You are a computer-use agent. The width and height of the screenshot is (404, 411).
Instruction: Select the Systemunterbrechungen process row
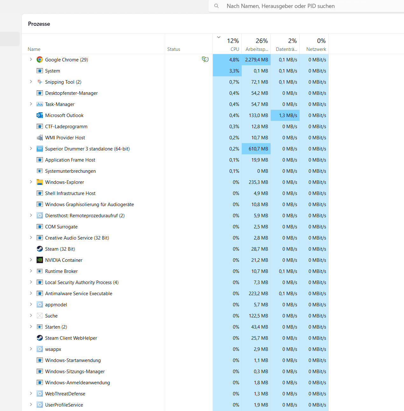(x=175, y=171)
